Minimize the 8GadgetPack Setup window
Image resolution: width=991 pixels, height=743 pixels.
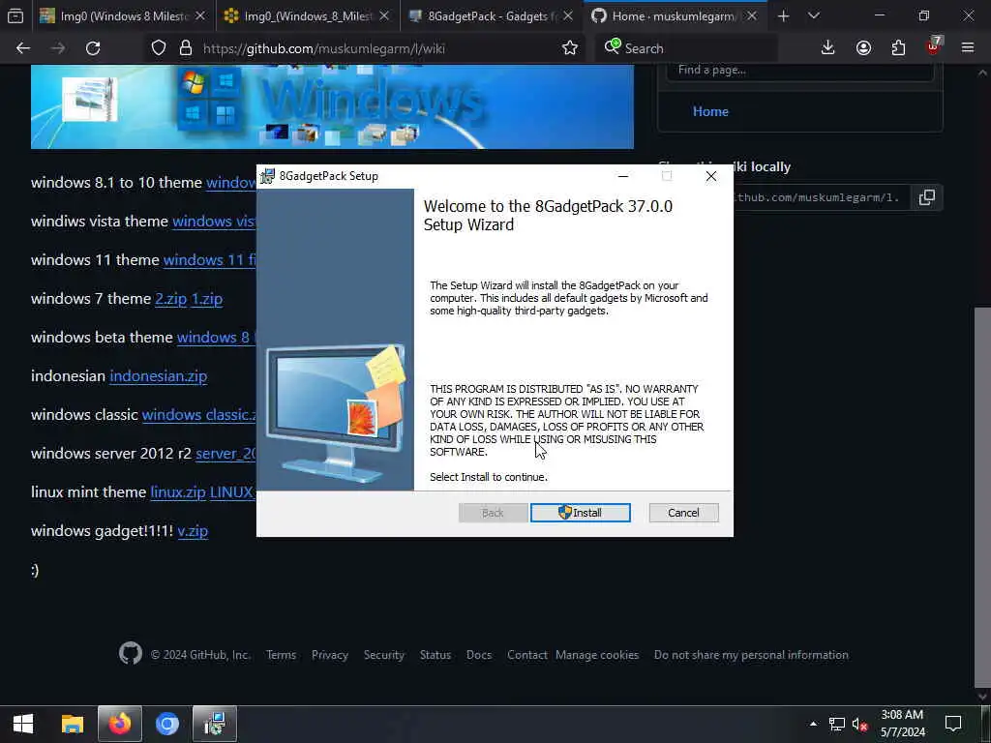coord(623,176)
